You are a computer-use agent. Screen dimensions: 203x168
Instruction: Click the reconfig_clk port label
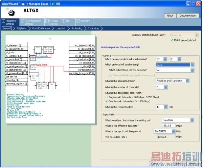coord(12,80)
